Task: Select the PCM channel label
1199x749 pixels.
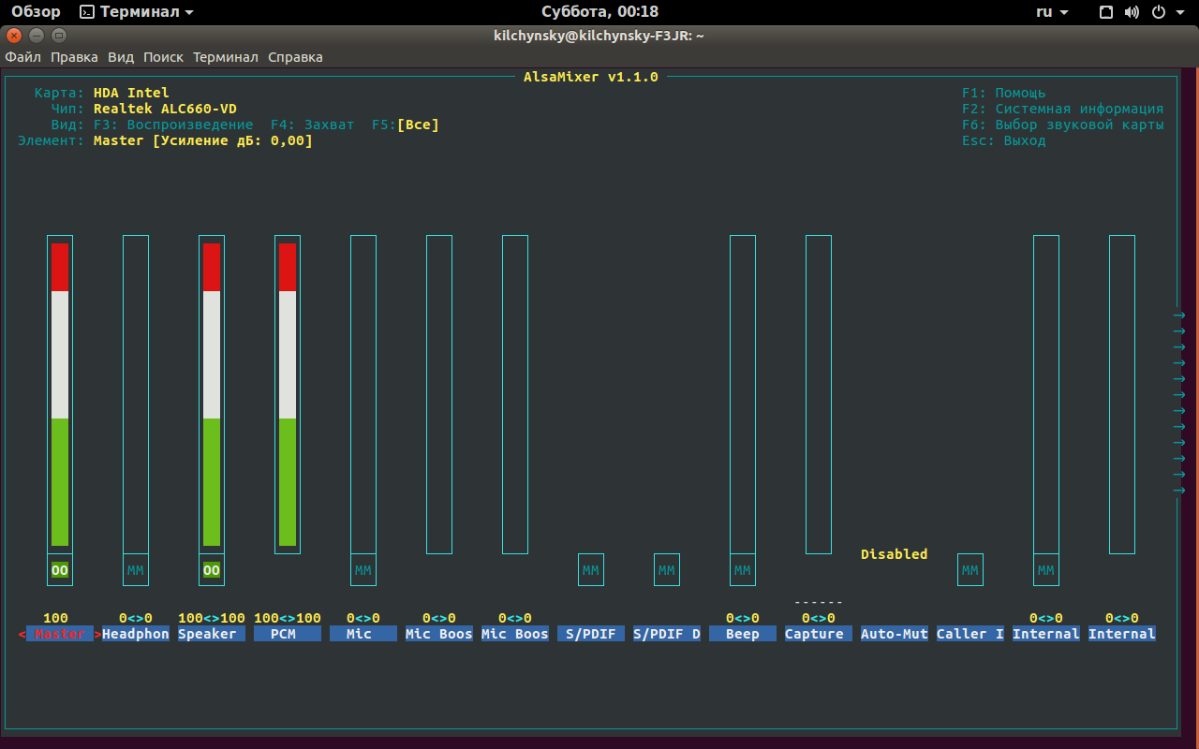Action: point(288,634)
